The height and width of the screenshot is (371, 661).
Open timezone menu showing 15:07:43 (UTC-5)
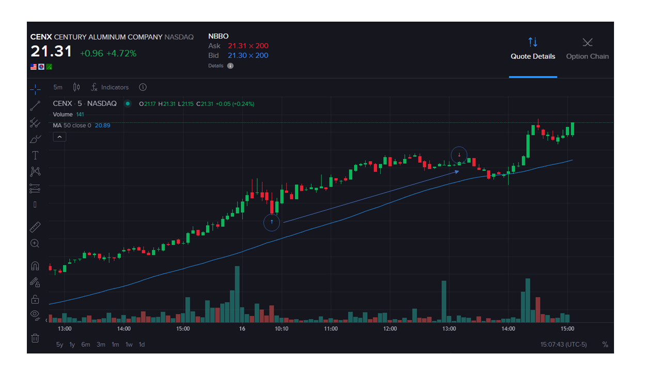[563, 345]
